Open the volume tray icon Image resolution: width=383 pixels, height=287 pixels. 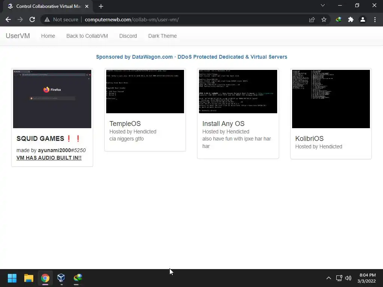348,278
